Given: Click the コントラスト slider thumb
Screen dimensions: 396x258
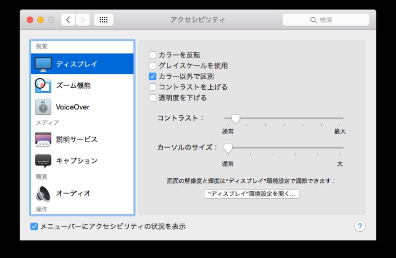Looking at the screenshot, I should 236,118.
